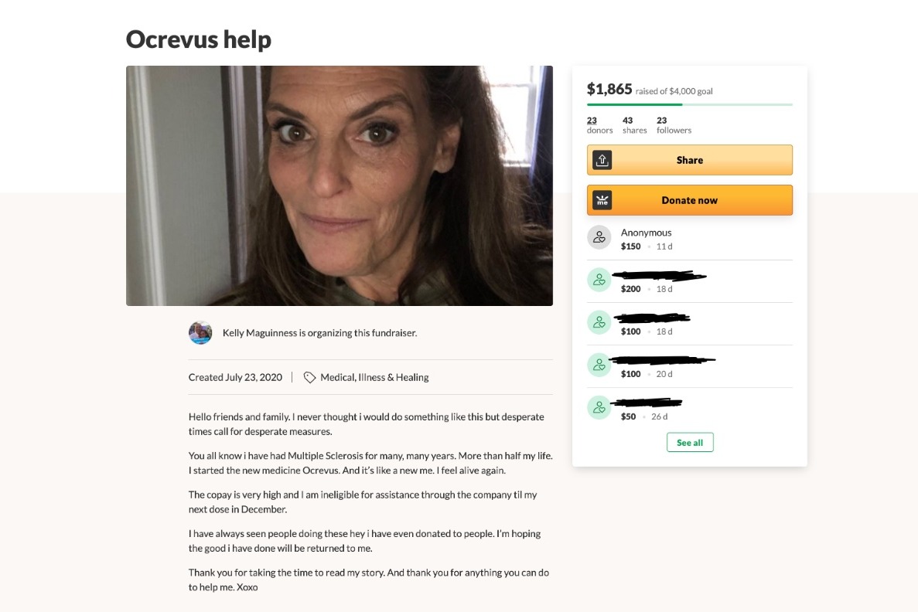Click the $200 donor avatar icon
Viewport: 918px width, 612px height.
(x=599, y=280)
